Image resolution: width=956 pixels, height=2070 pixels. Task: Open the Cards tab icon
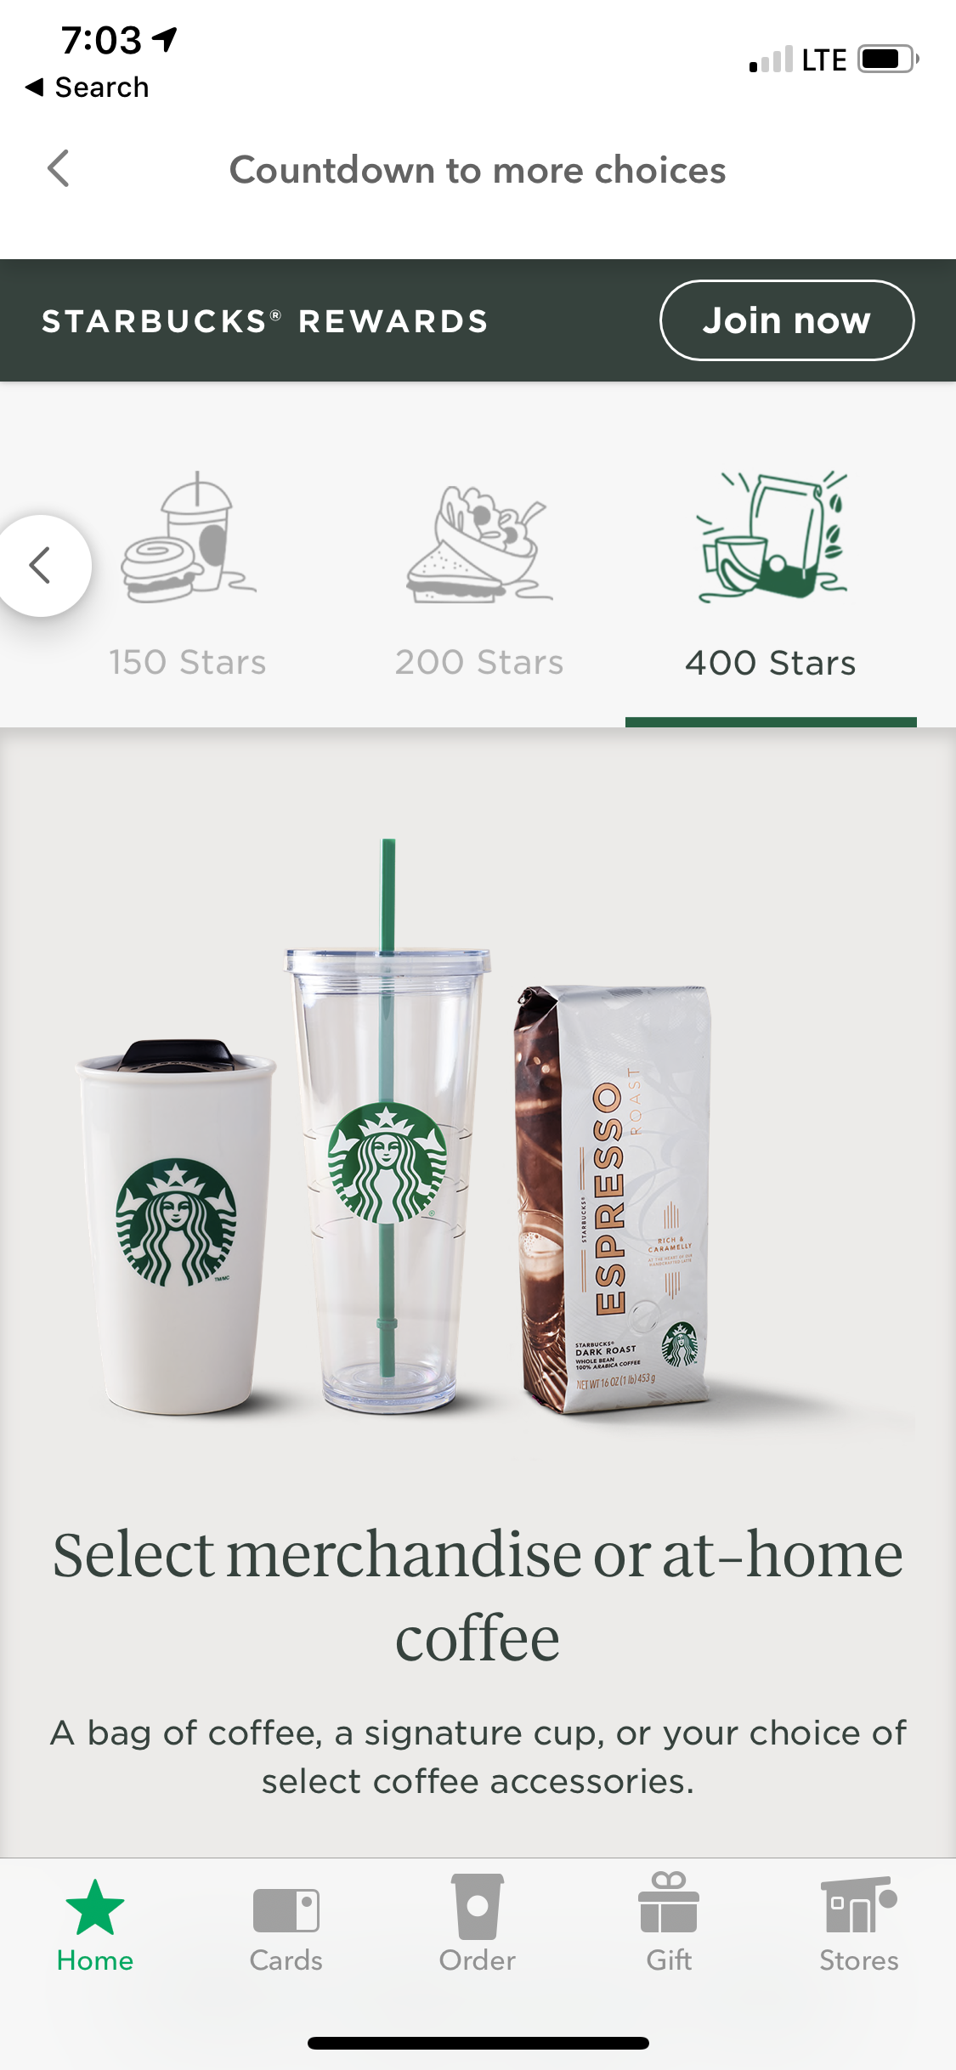click(286, 1910)
